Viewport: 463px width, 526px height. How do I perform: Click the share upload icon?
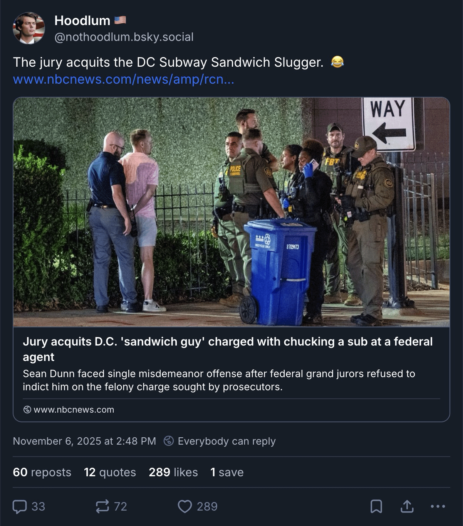click(x=407, y=506)
